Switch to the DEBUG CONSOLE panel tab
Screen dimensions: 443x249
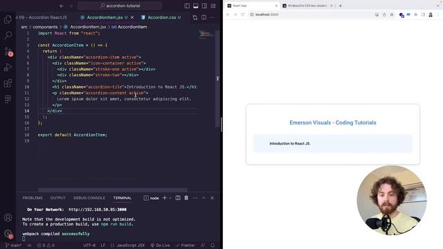tap(89, 198)
